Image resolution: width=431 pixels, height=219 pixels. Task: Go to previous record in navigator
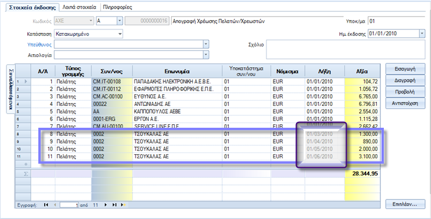coord(55,205)
